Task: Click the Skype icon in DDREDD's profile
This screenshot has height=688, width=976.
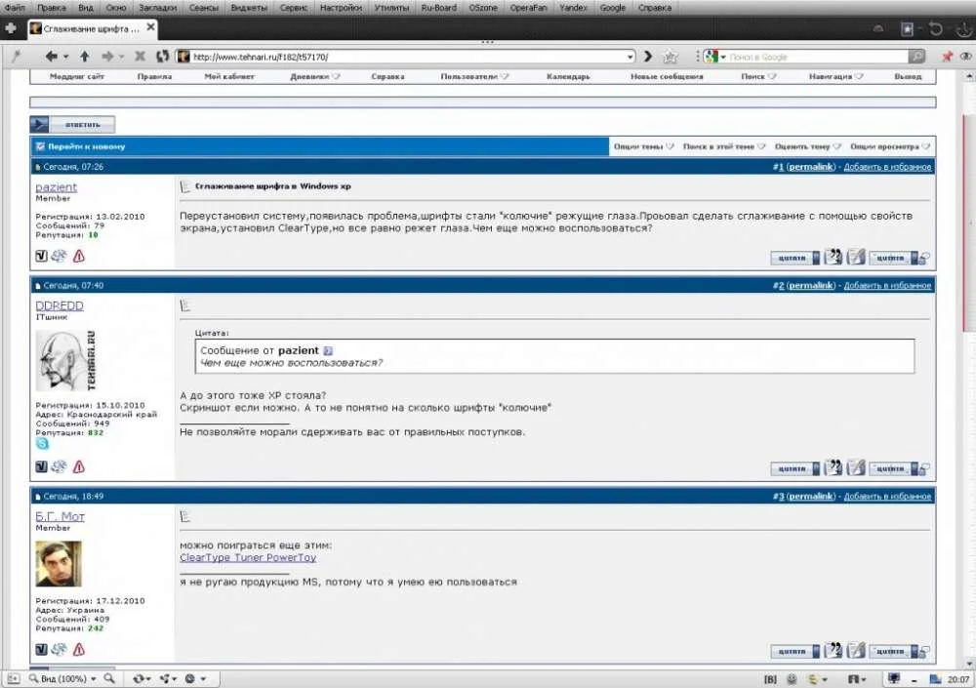Action: 42,444
